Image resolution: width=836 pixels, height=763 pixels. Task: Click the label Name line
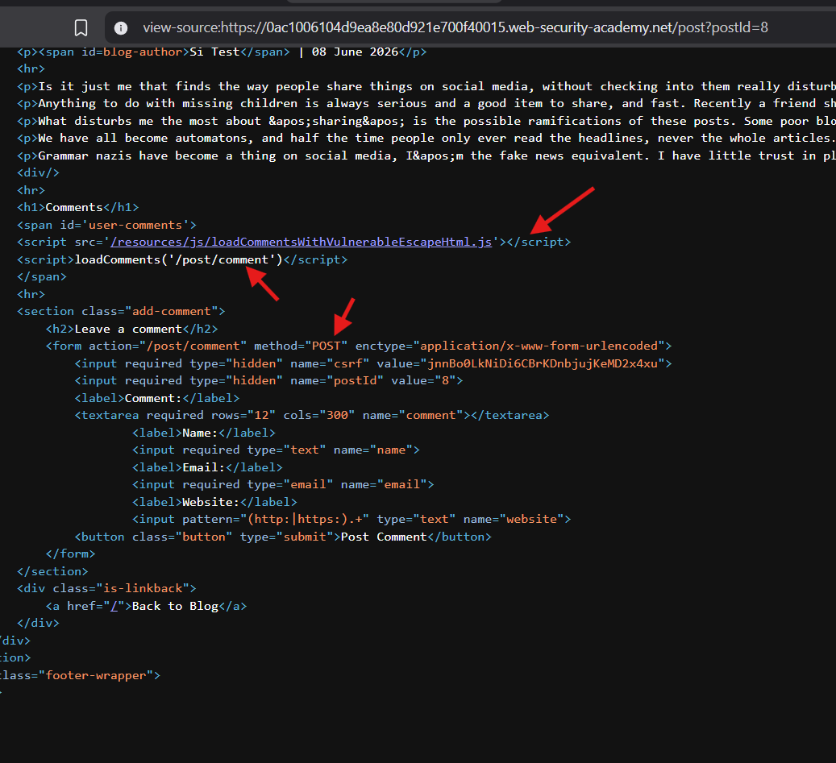point(204,433)
